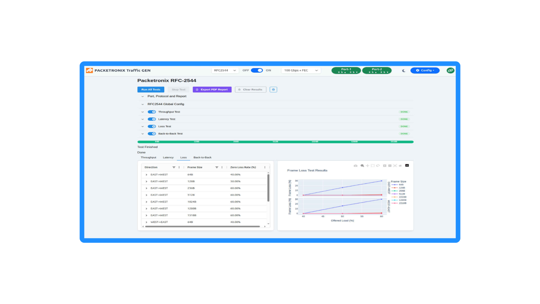The image size is (540, 304).
Task: Expand EAST->WEST 1024B table row
Action: 146,202
